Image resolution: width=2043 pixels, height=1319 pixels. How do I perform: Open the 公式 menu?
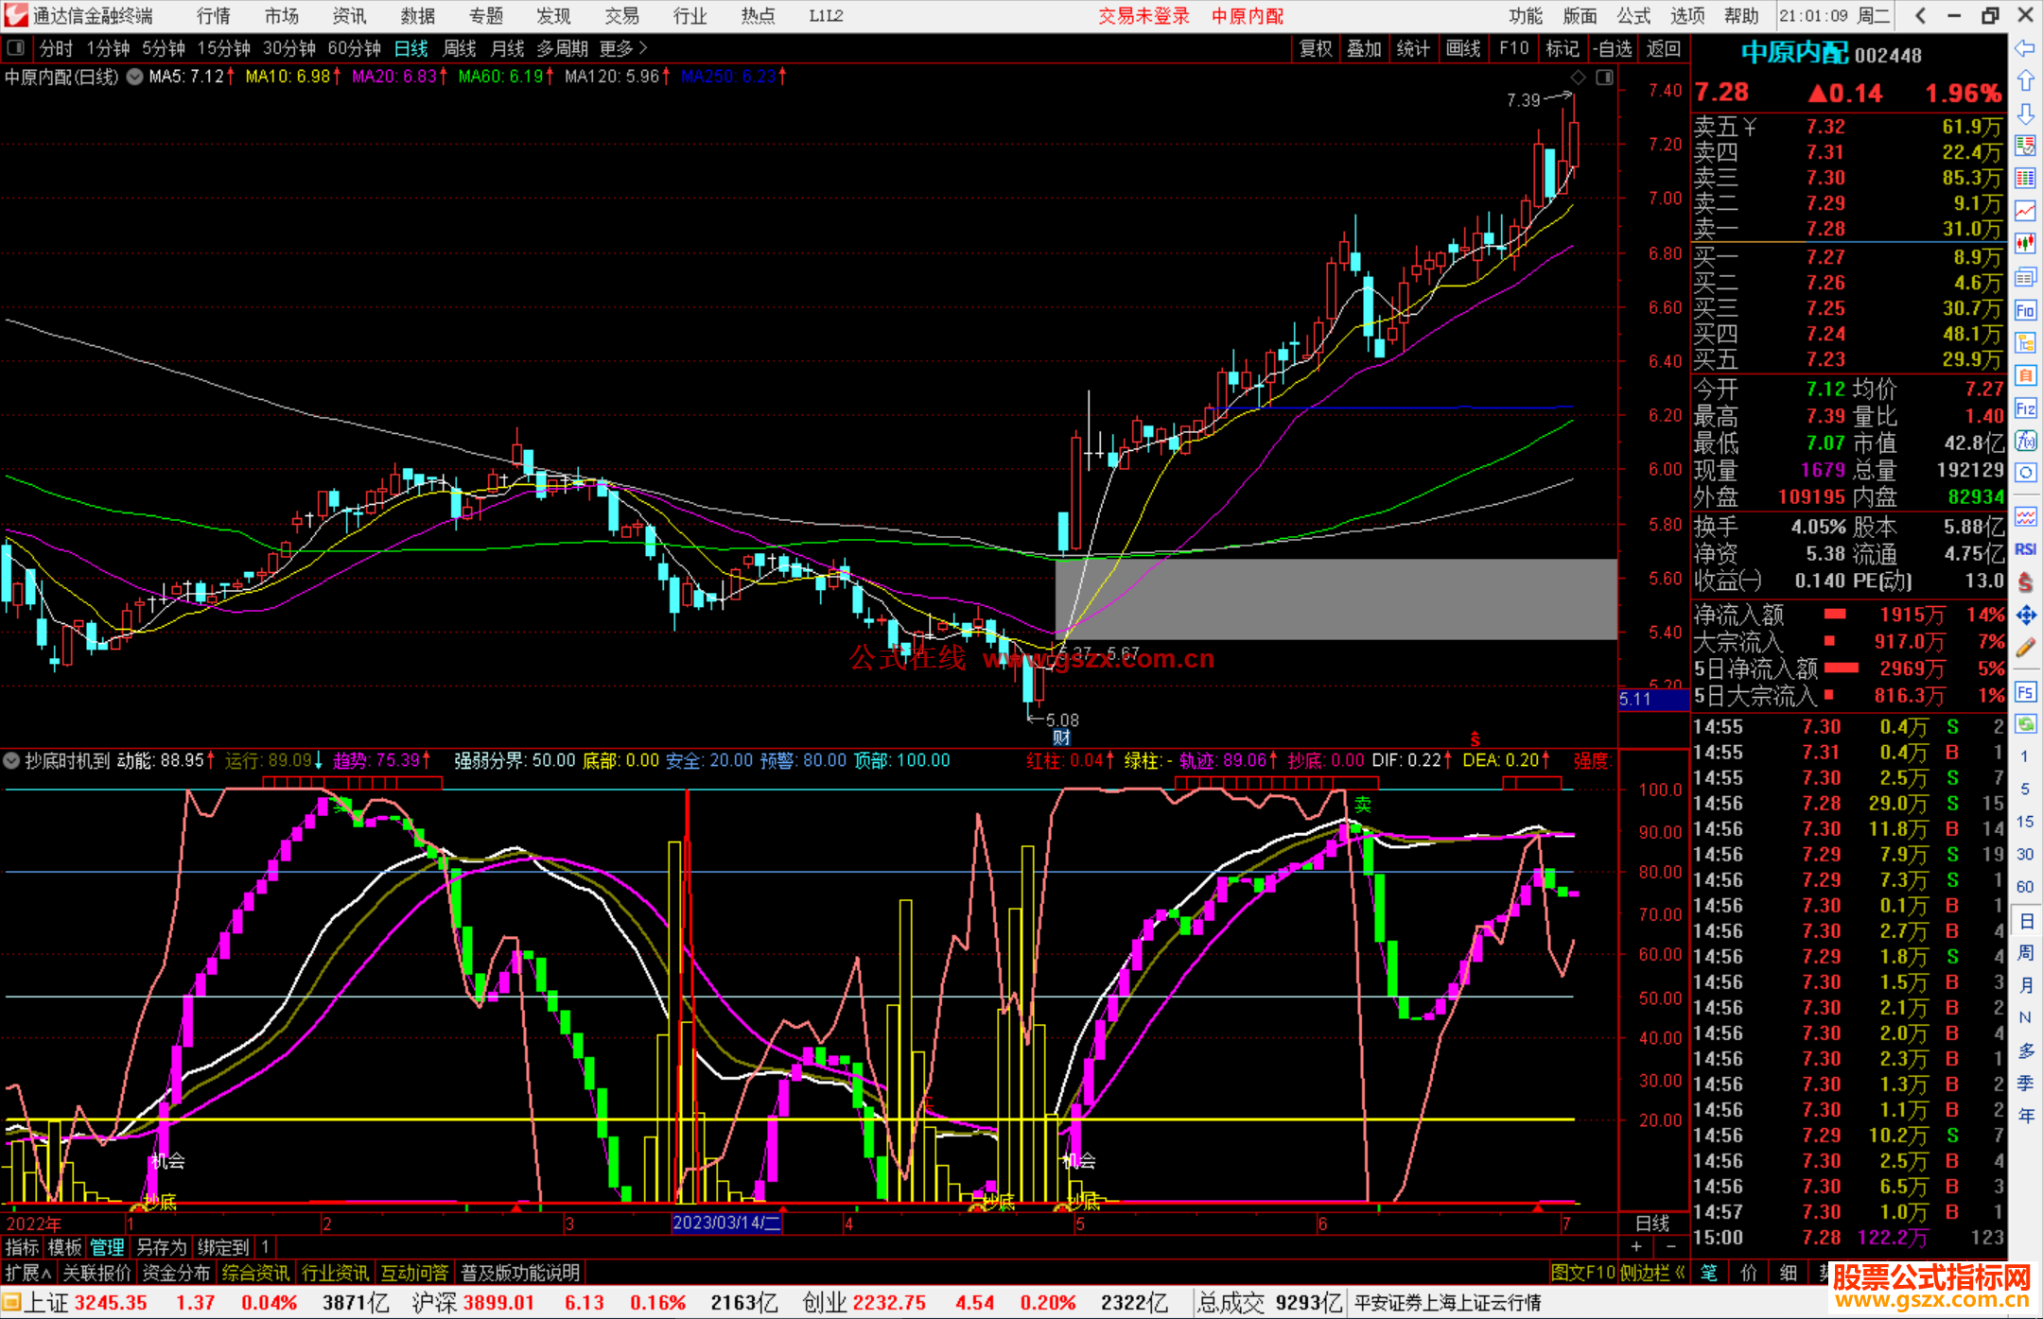[1633, 16]
